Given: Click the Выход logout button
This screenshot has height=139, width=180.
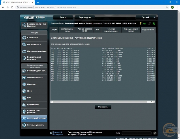Looking at the screenshot, I should tap(63, 17).
